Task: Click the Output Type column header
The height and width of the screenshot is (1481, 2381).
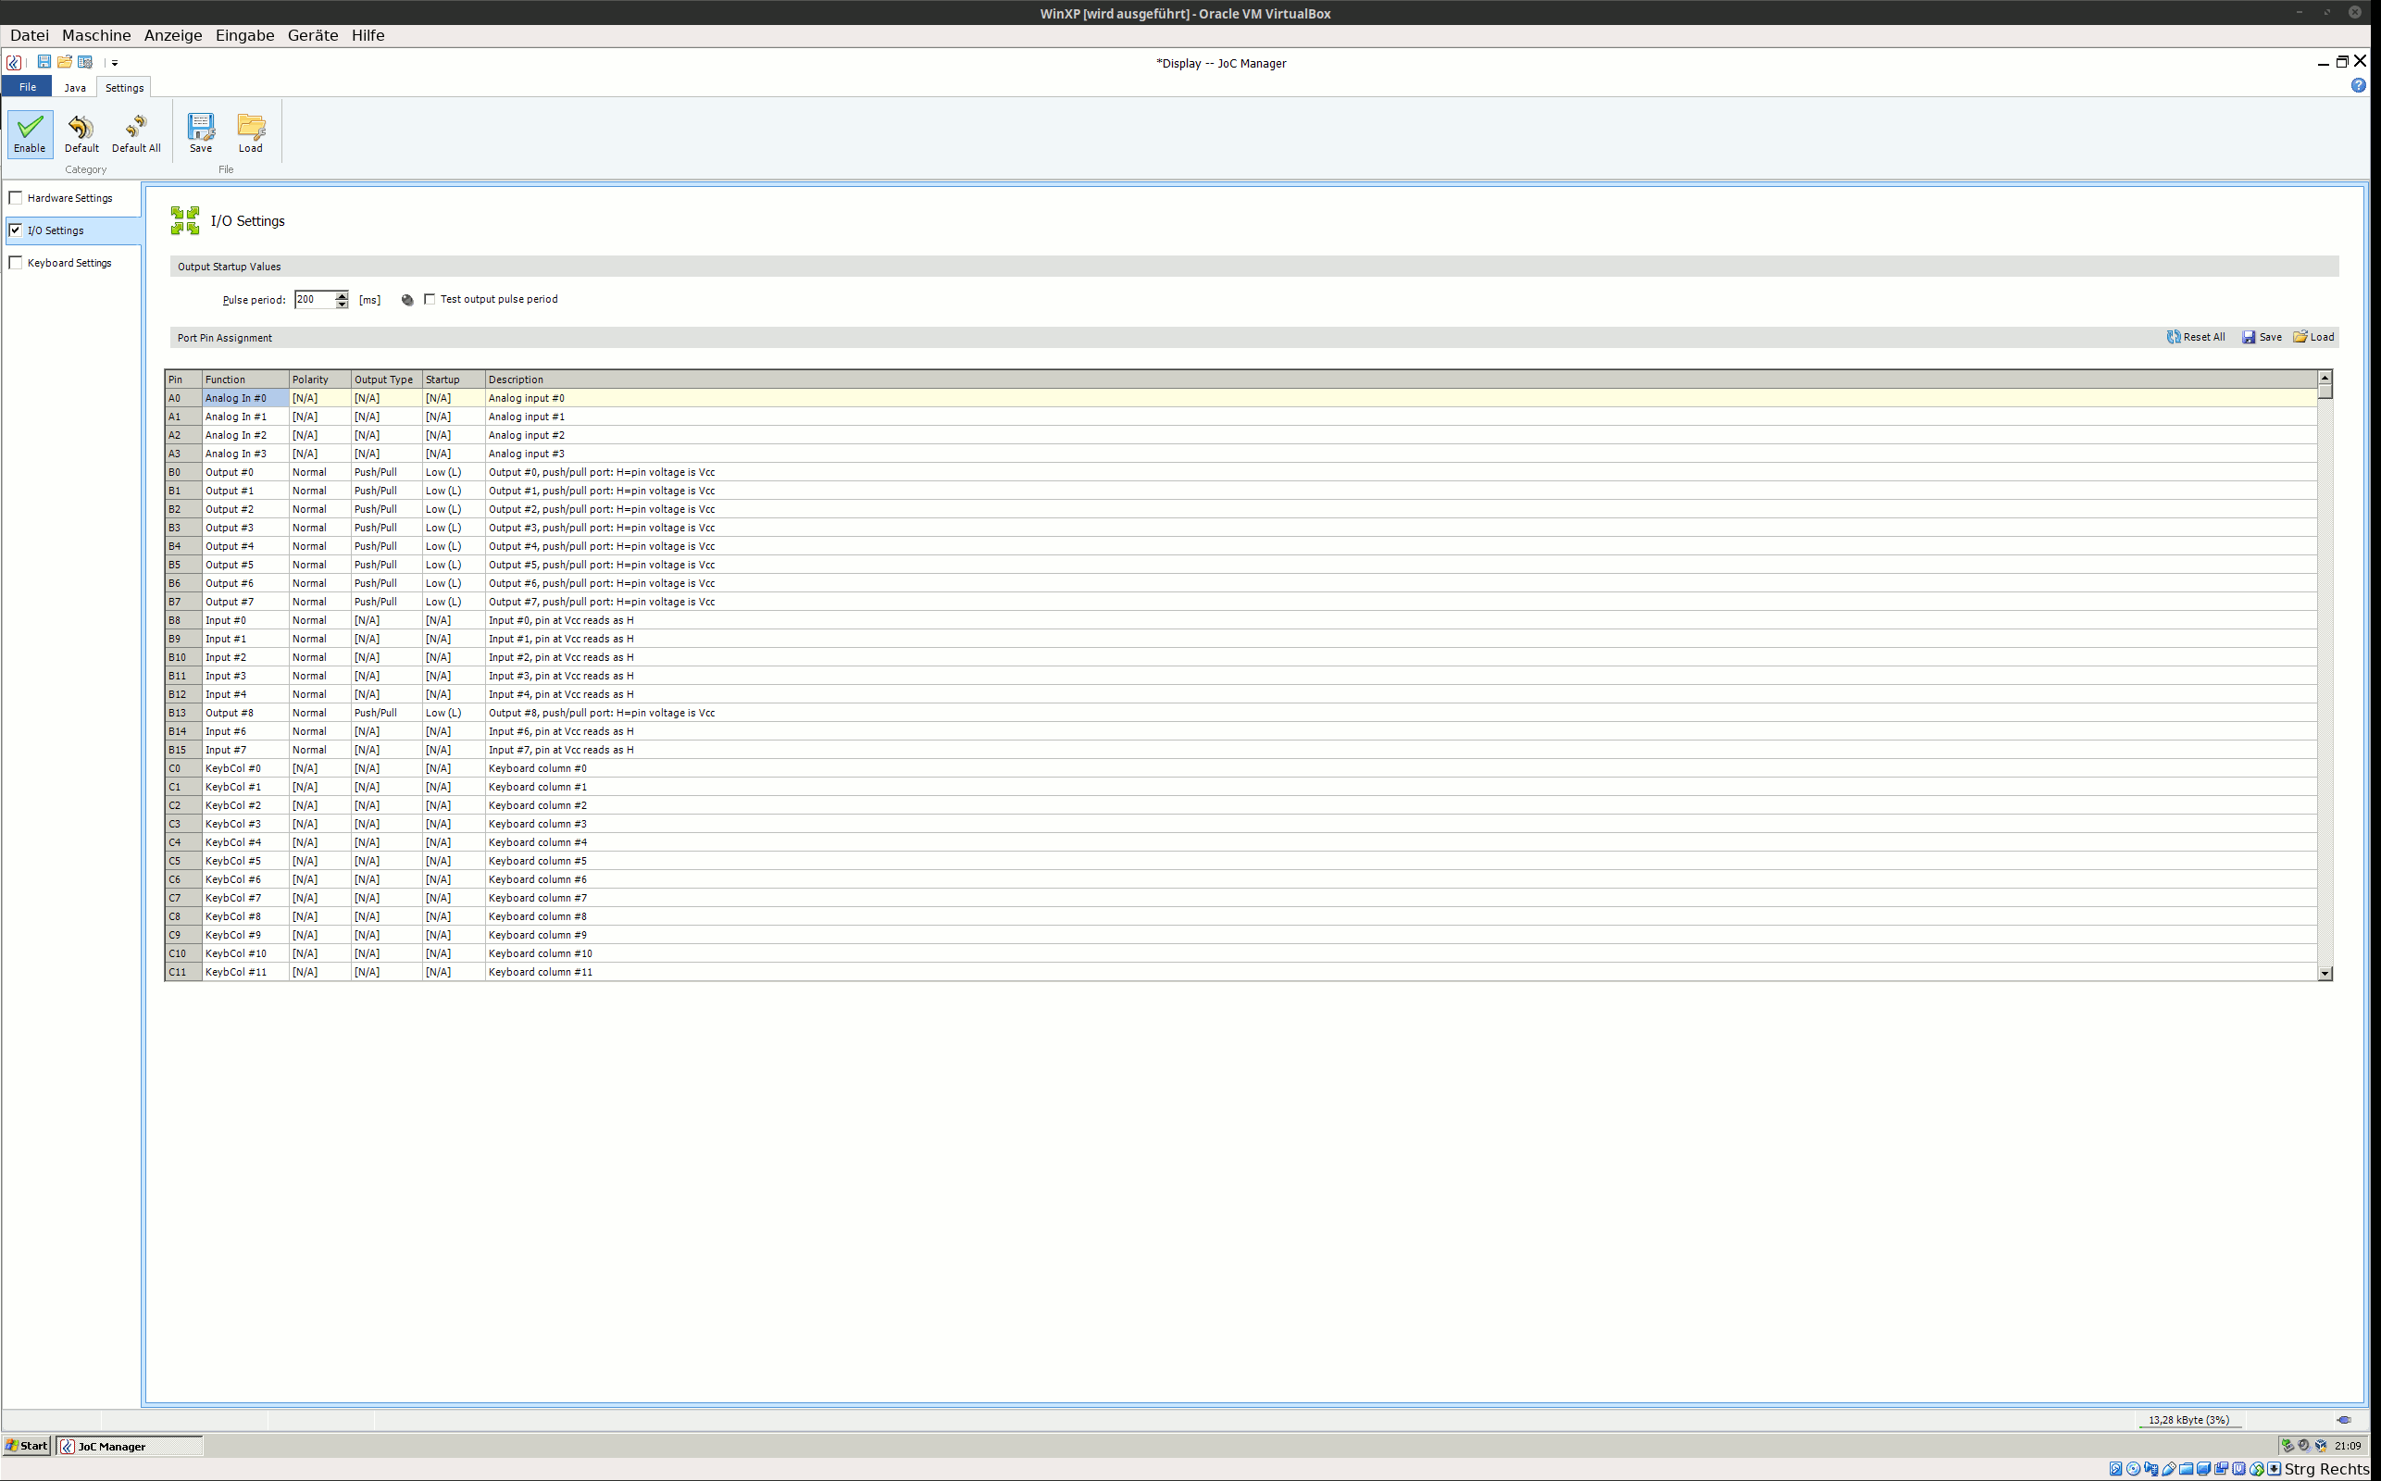Action: coord(386,380)
